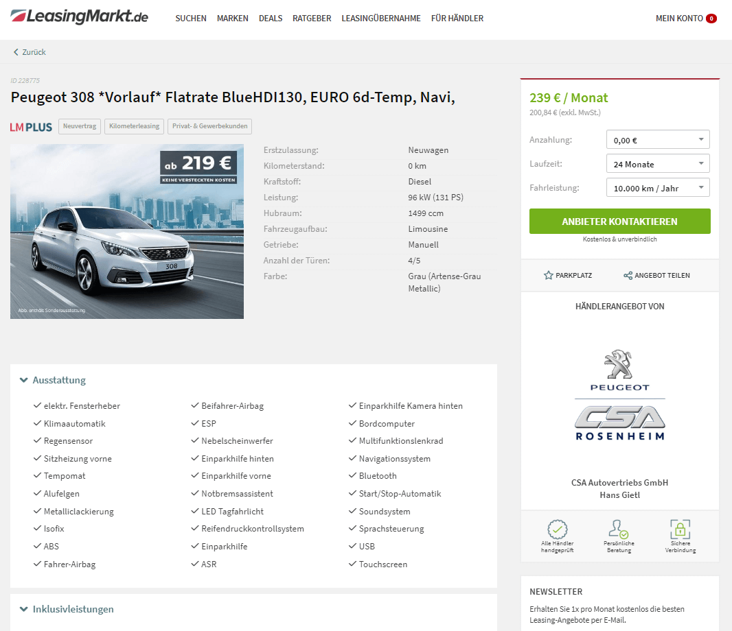Click the Peugeot CSA Rosenheim dealer logo
The image size is (732, 631).
point(619,395)
